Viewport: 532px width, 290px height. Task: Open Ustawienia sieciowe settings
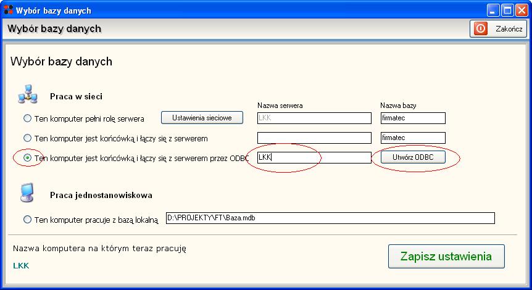[x=202, y=118]
